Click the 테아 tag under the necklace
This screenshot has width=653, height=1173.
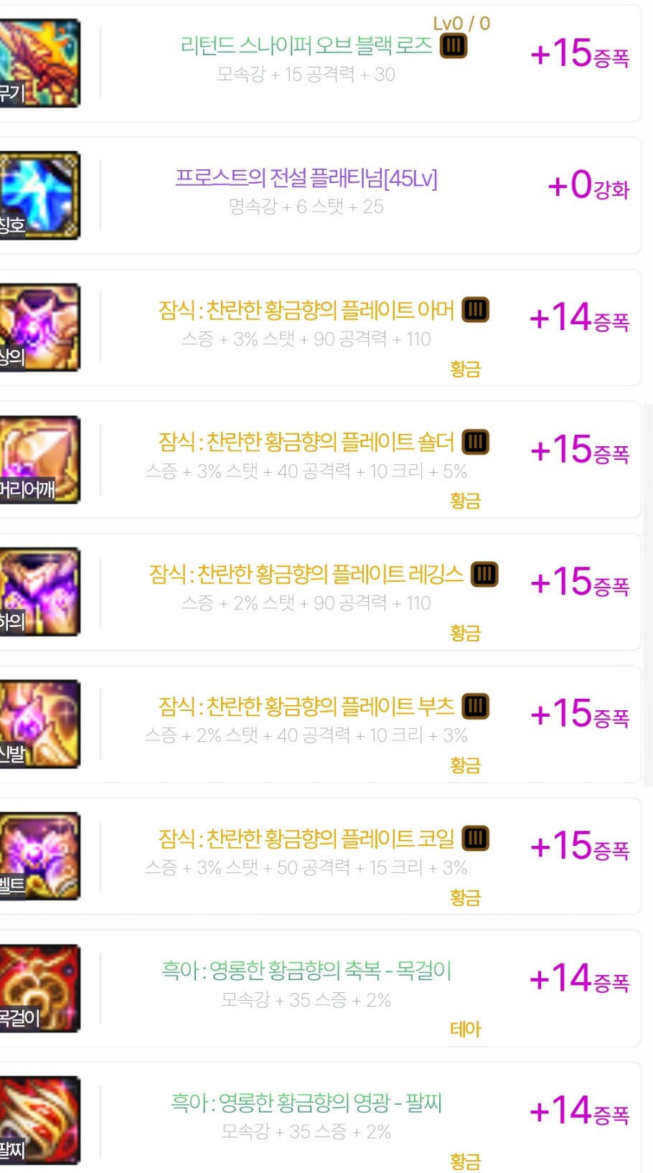click(465, 1030)
